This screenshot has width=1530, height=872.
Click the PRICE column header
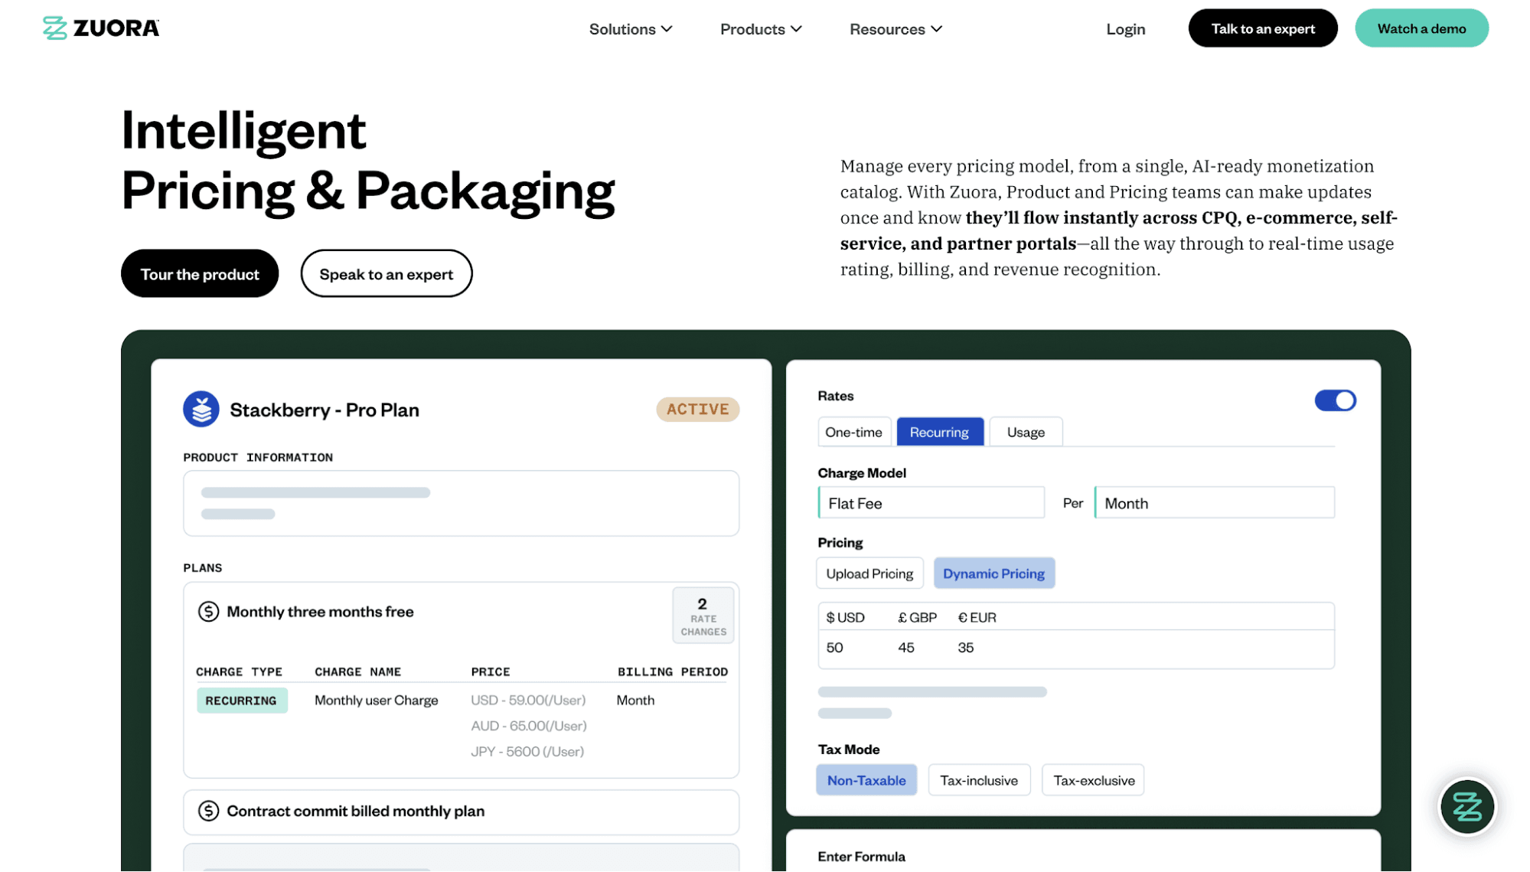click(491, 672)
